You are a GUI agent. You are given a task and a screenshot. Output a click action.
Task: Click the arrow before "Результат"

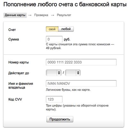pos(52,15)
